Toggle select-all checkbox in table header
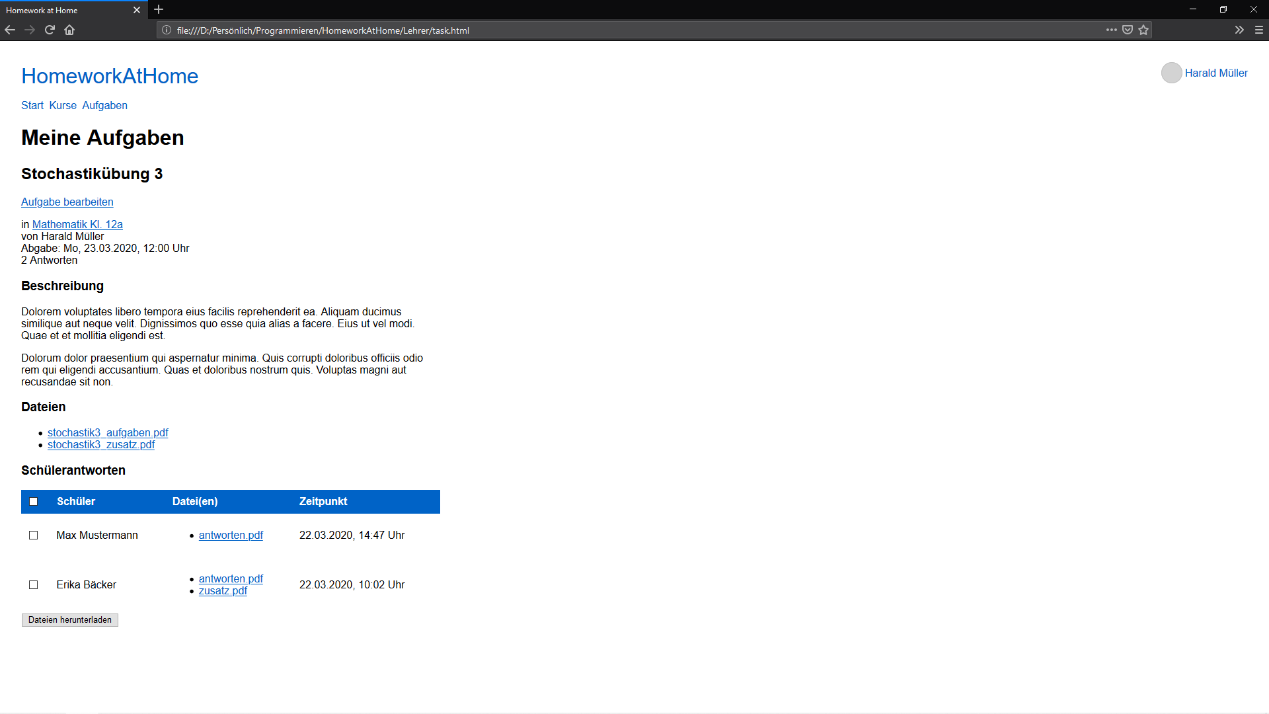 tap(34, 502)
